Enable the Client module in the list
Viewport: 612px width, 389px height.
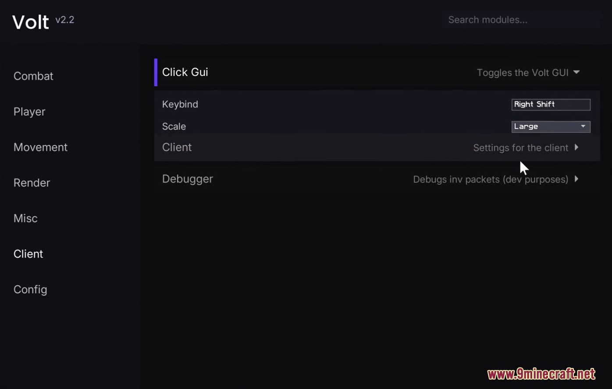click(x=177, y=148)
